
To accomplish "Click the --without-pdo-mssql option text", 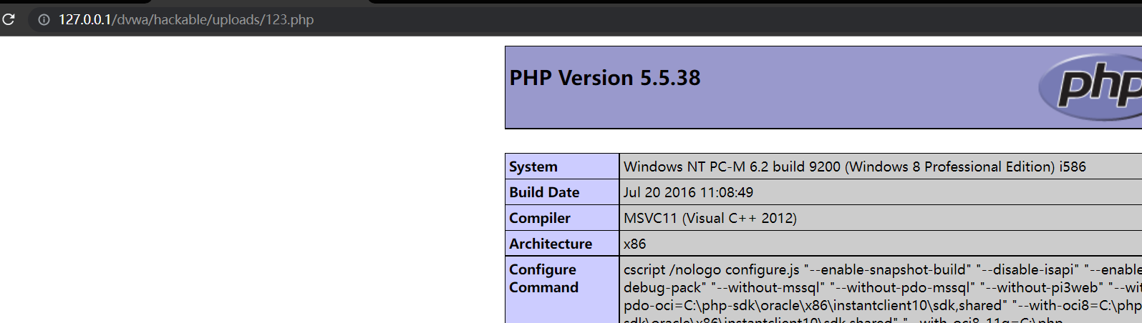I will (x=902, y=287).
